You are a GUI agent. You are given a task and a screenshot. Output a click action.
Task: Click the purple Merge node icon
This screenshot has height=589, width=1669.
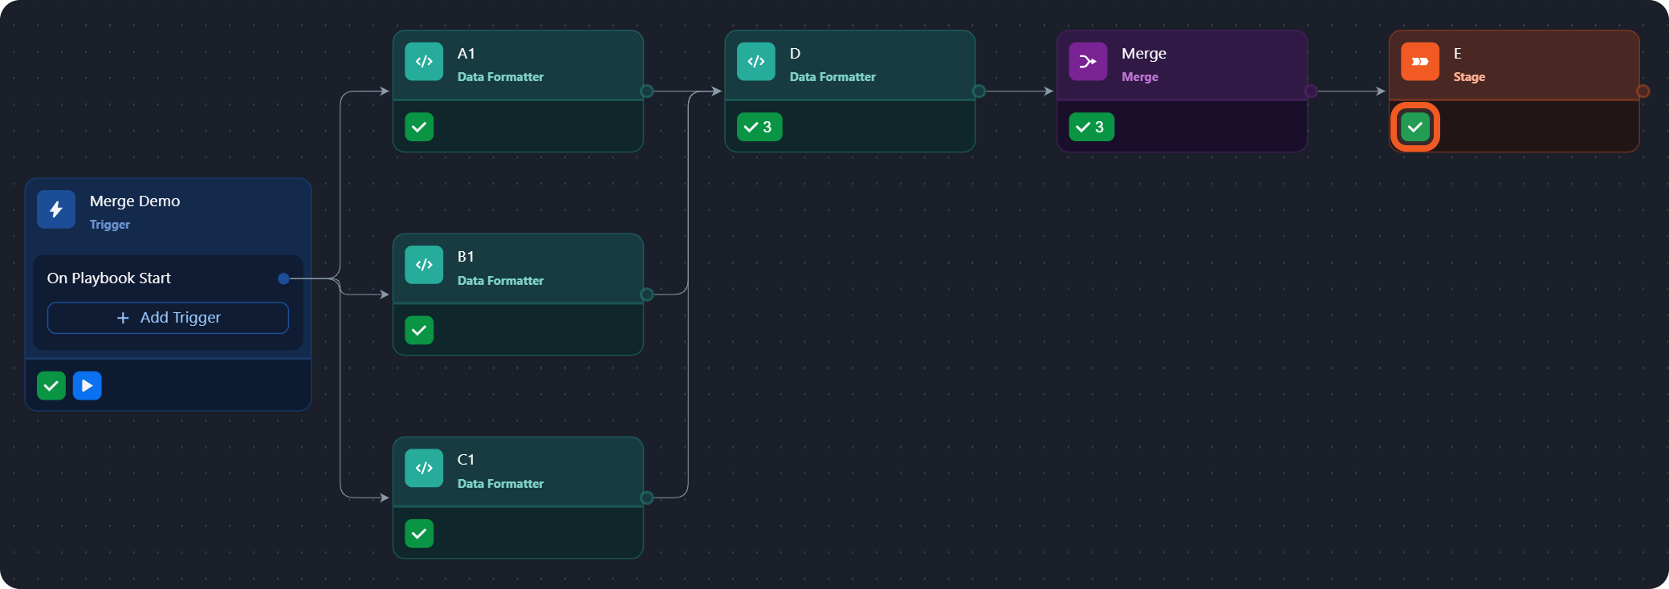click(x=1088, y=62)
